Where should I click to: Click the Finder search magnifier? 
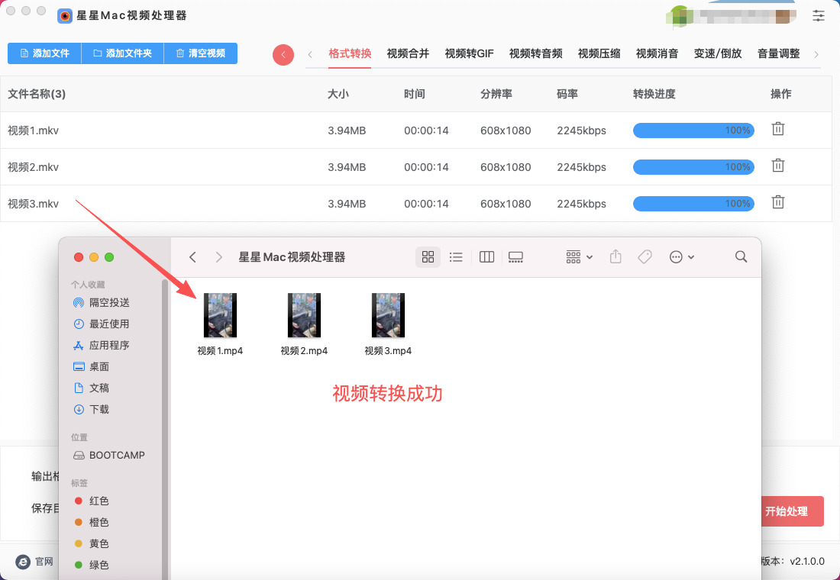741,257
